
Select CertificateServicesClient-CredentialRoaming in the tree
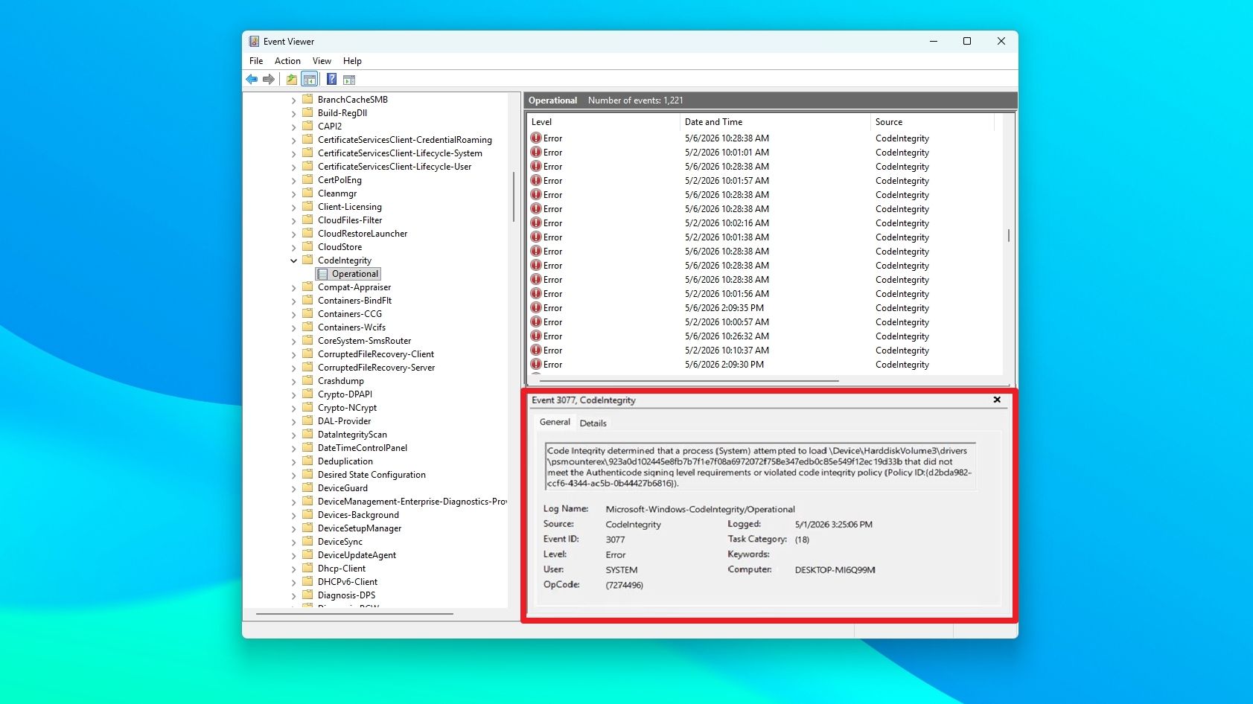pos(405,140)
